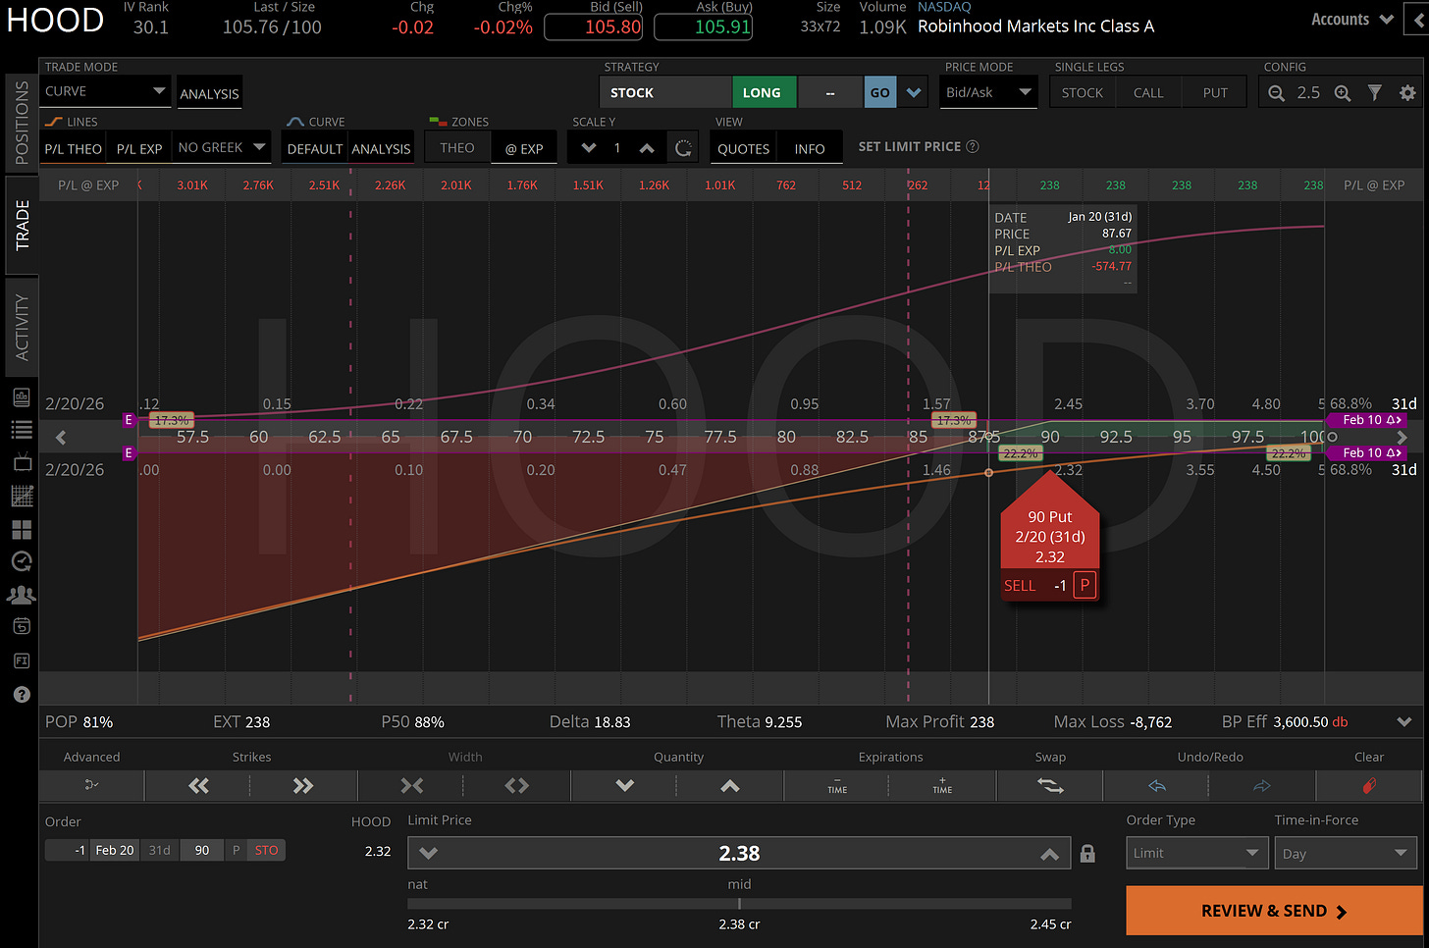Viewport: 1429px width, 948px height.
Task: Toggle THEO zones
Action: (457, 148)
